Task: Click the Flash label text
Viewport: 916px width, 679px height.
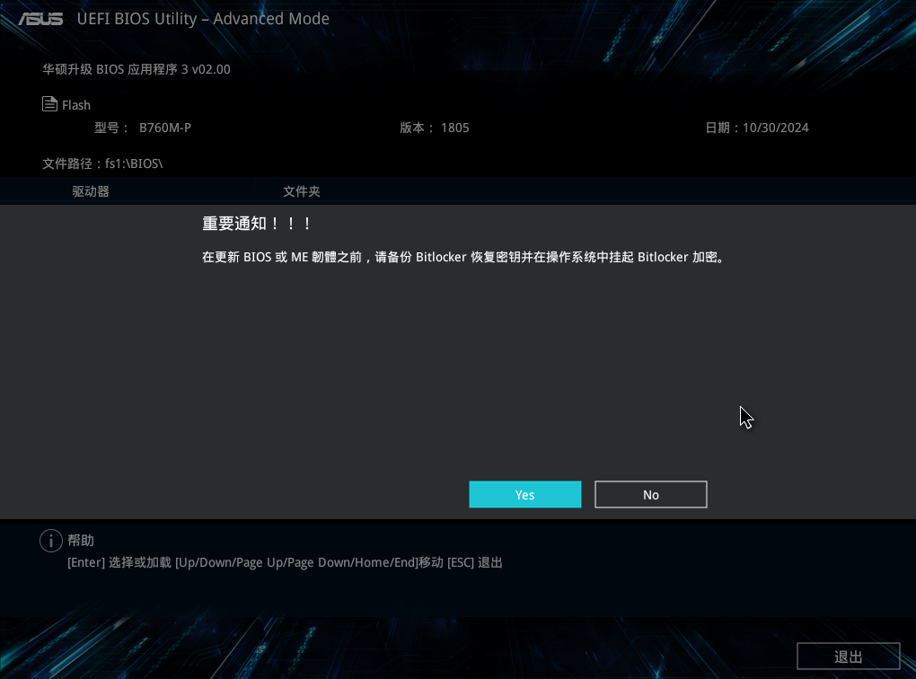Action: (76, 105)
